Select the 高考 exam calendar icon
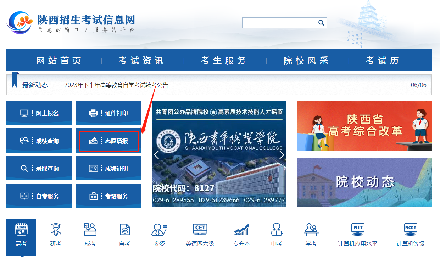The width and height of the screenshot is (440, 257). point(21,230)
